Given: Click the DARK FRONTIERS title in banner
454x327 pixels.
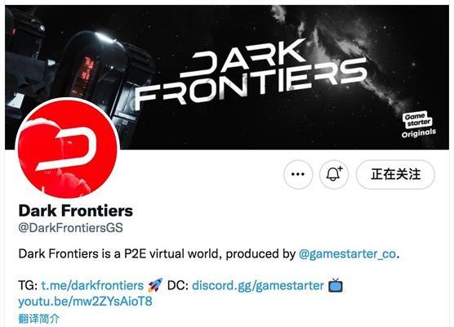Looking at the screenshot, I should pyautogui.click(x=251, y=74).
